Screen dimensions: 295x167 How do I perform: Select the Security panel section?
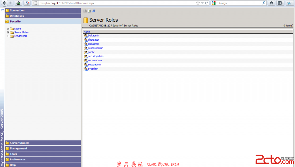point(43,21)
